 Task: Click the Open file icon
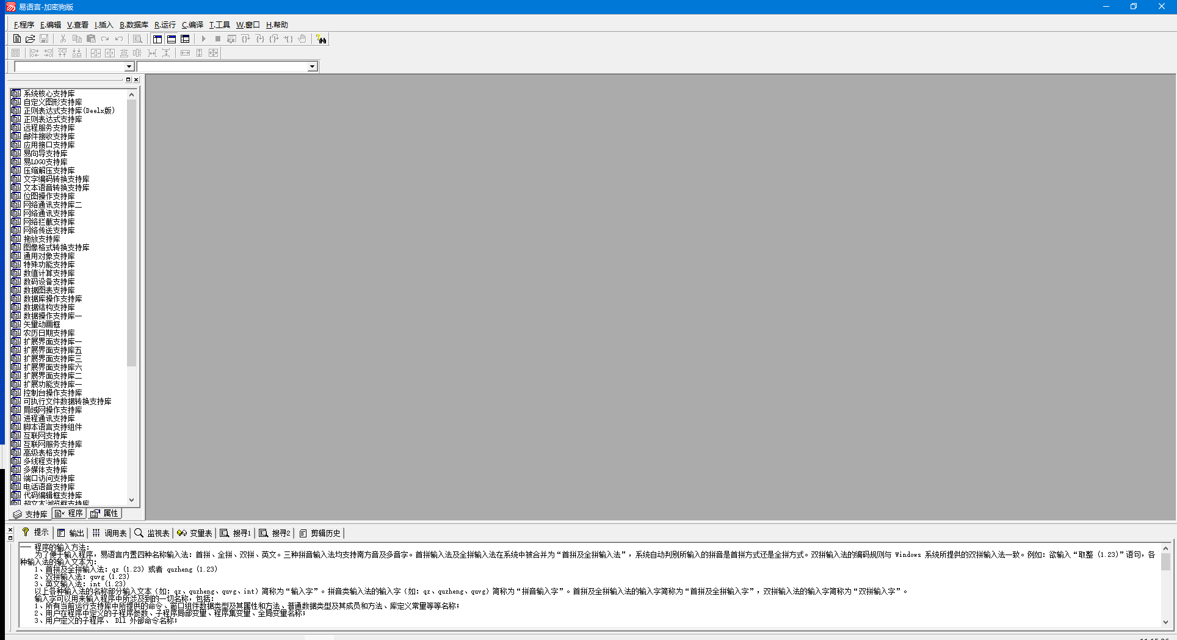[x=30, y=38]
